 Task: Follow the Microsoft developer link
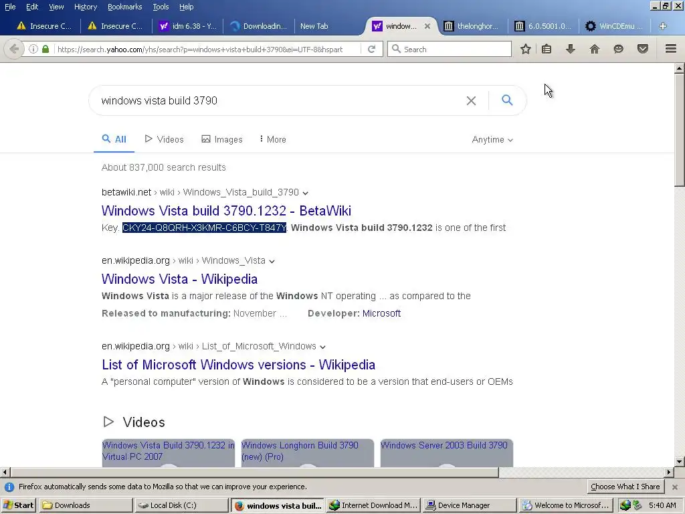tap(381, 313)
